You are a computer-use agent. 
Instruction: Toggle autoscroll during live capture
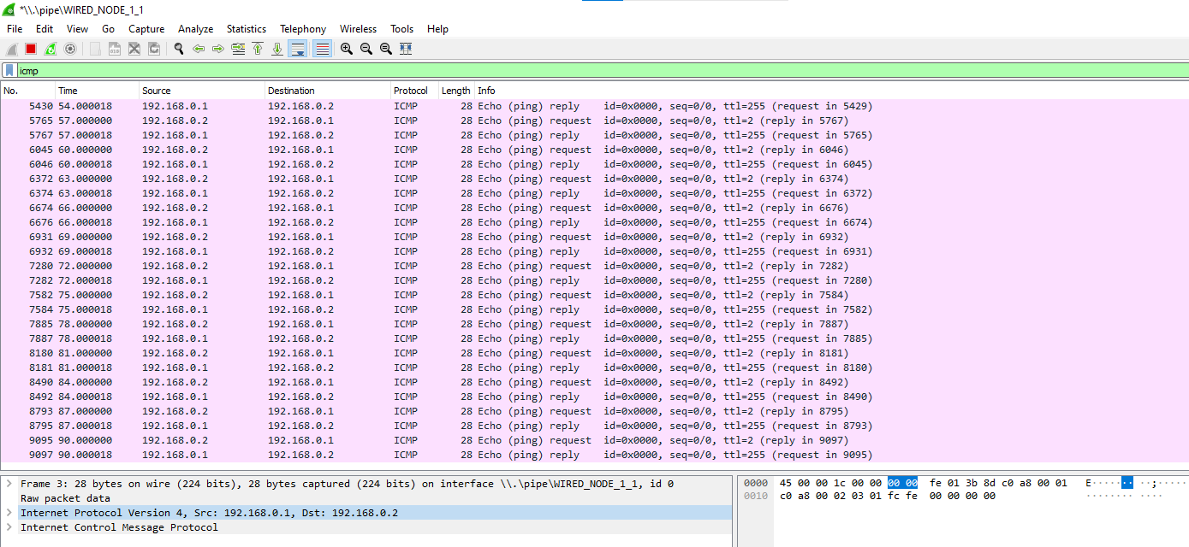pyautogui.click(x=297, y=49)
